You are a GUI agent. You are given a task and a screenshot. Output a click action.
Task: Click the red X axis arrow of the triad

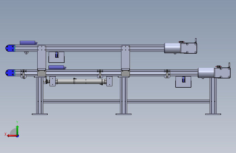pos(12,136)
